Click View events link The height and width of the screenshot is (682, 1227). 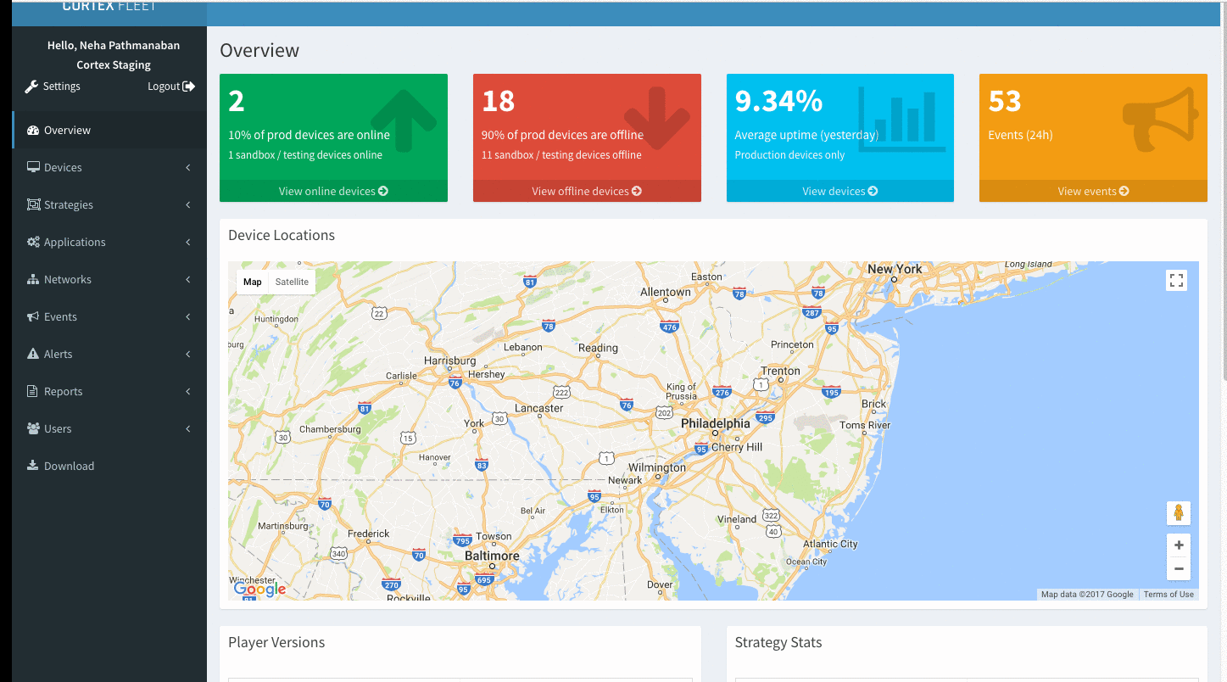[x=1093, y=191]
